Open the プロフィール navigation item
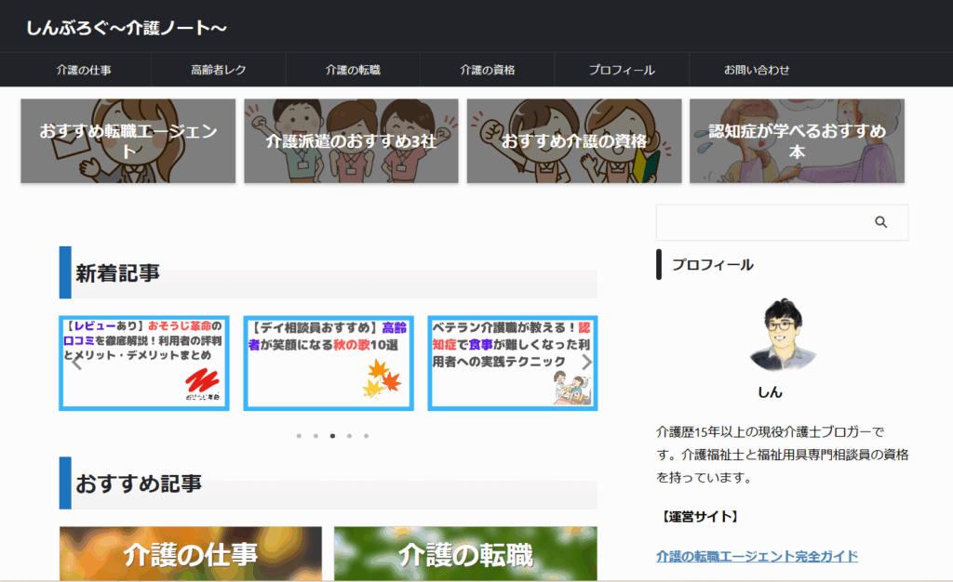This screenshot has width=953, height=582. (x=622, y=70)
